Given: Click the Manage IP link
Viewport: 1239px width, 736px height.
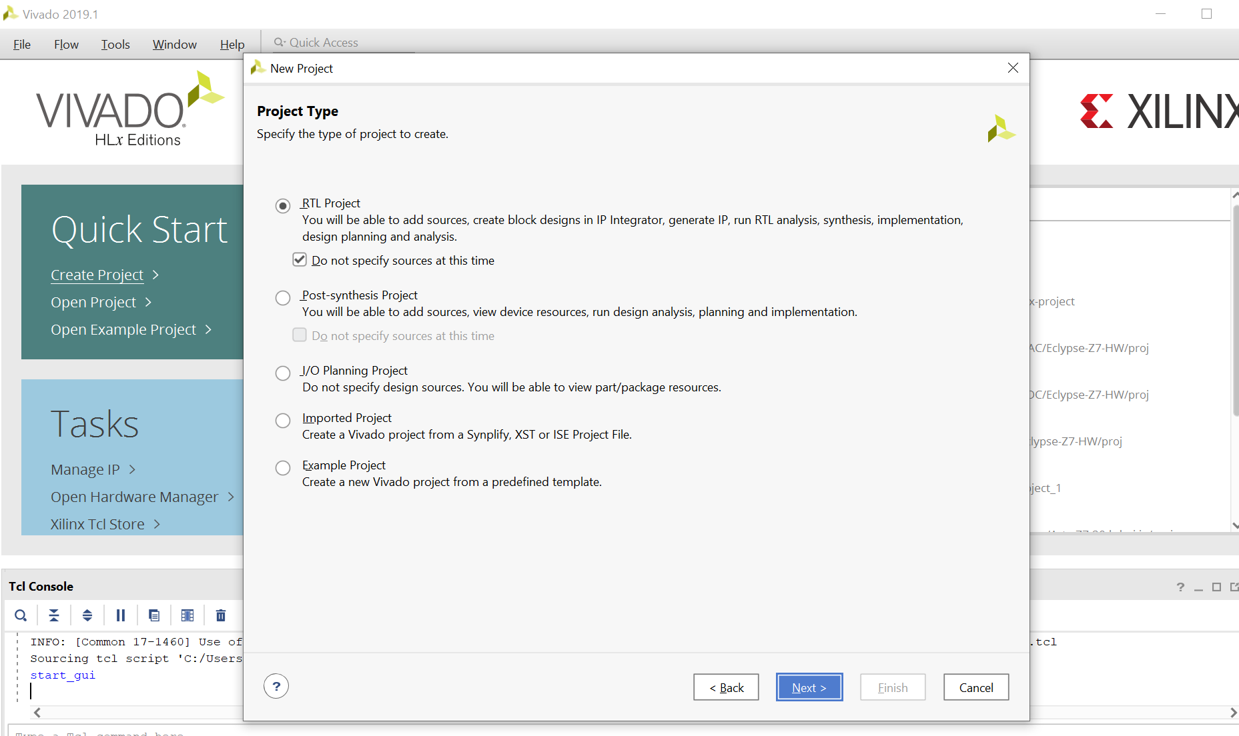Looking at the screenshot, I should tap(85, 469).
